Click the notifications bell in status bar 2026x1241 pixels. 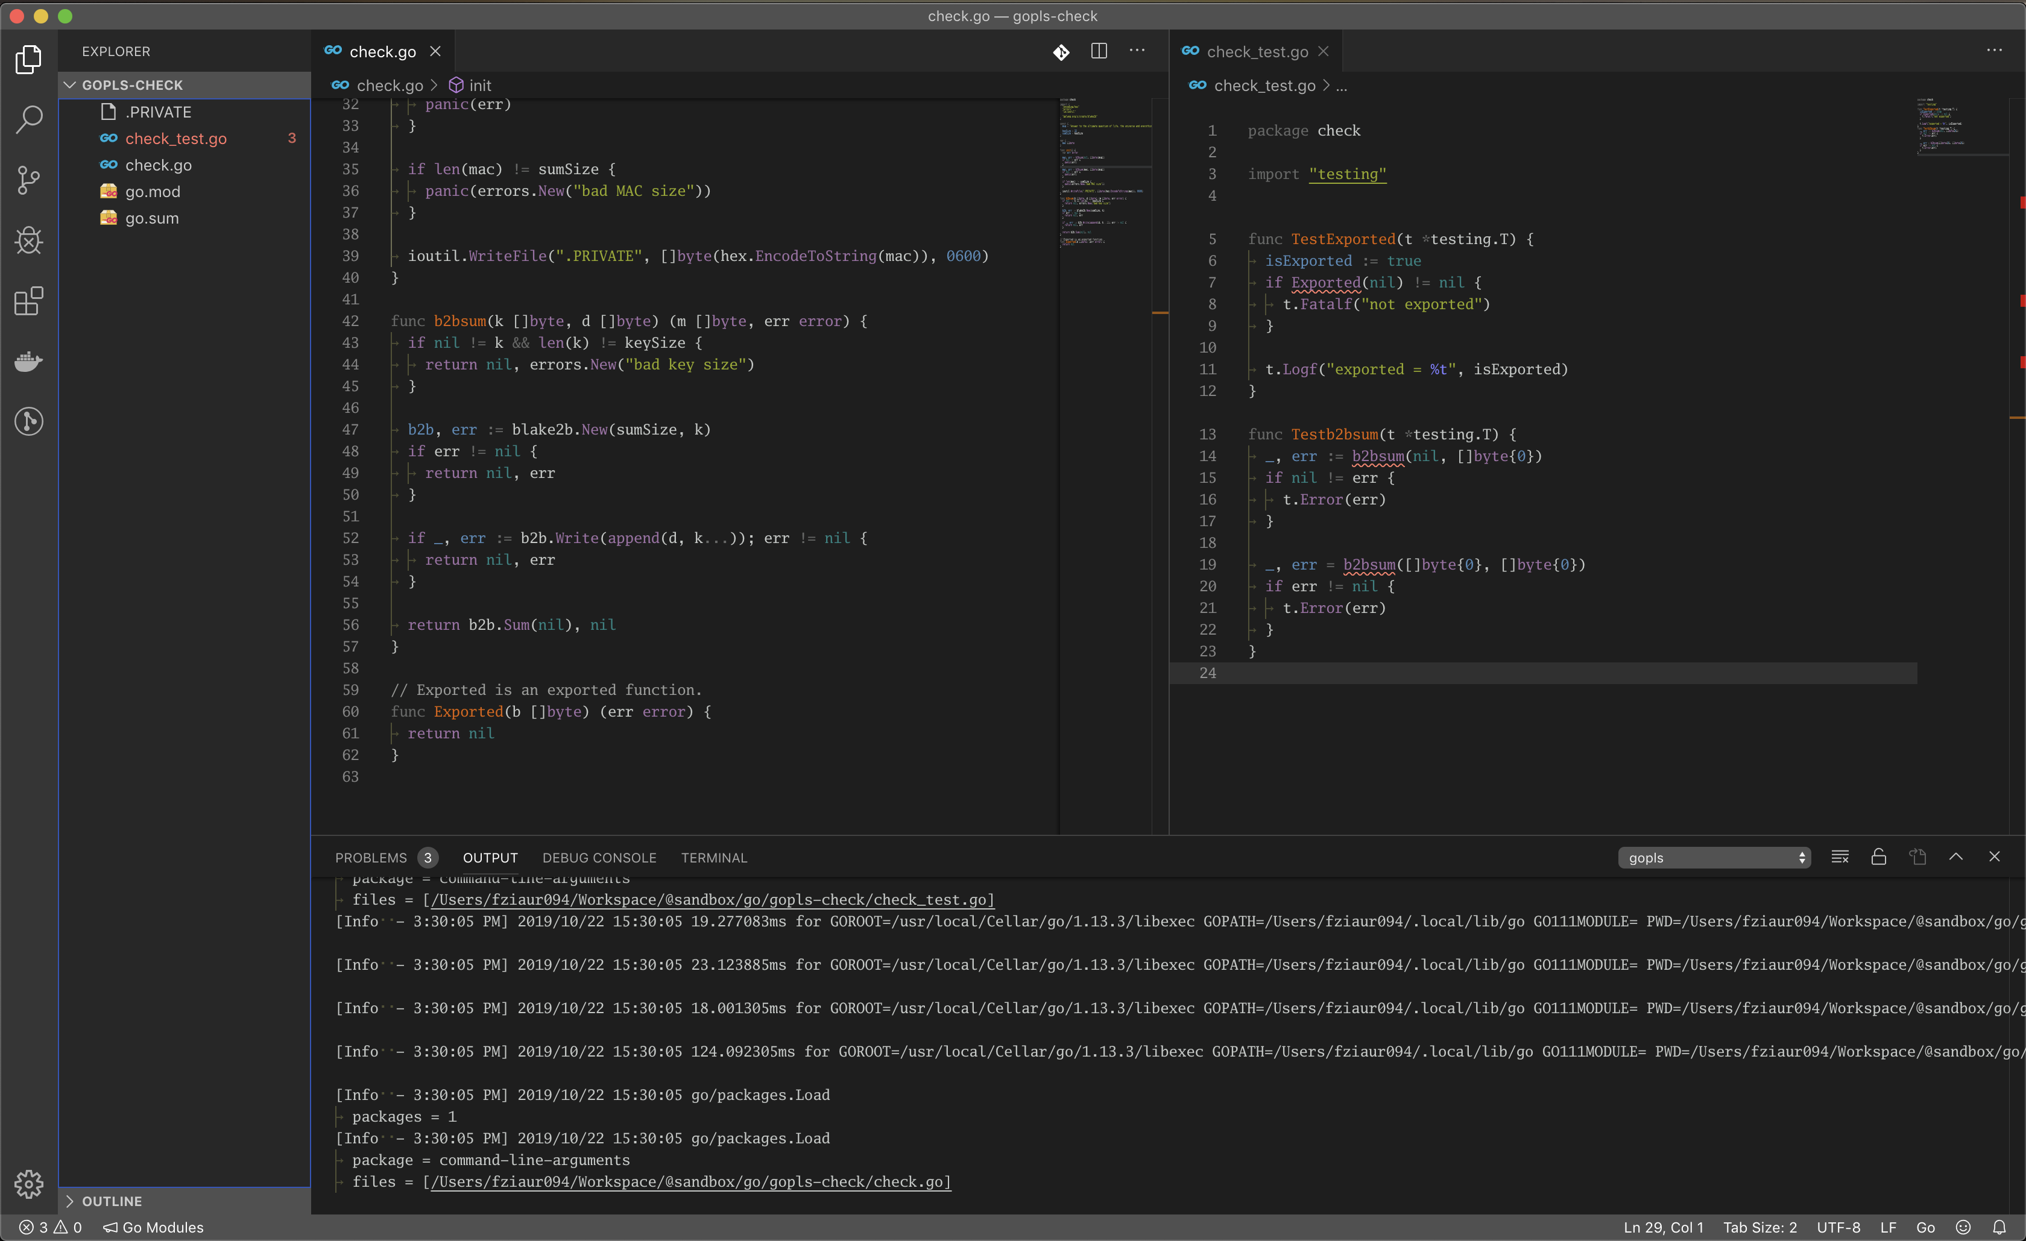tap(1999, 1227)
